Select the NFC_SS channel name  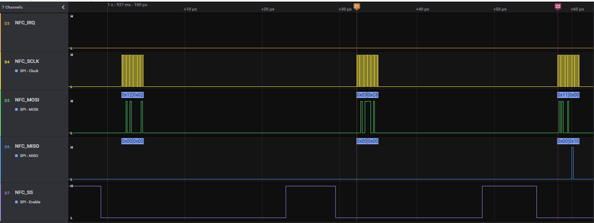pos(23,192)
